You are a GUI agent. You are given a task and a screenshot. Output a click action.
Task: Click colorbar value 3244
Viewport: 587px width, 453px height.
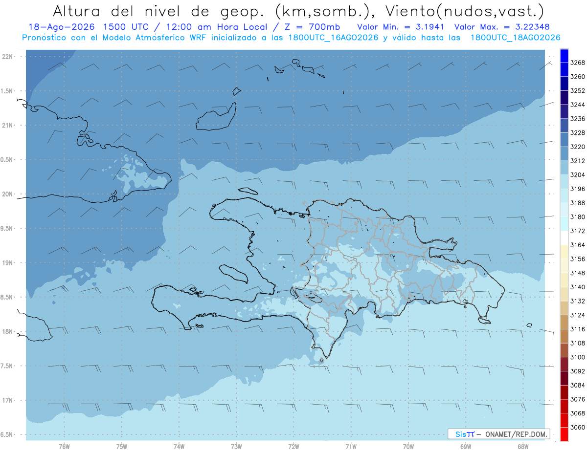[578, 105]
